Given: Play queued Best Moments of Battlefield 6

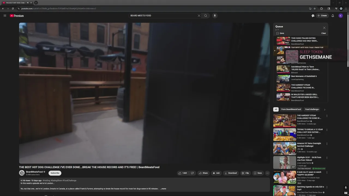Looking at the screenshot, I should pyautogui.click(x=301, y=79).
